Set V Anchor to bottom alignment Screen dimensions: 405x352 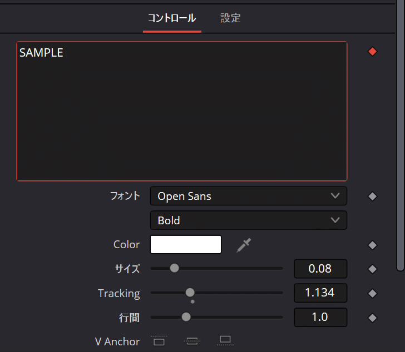click(225, 341)
